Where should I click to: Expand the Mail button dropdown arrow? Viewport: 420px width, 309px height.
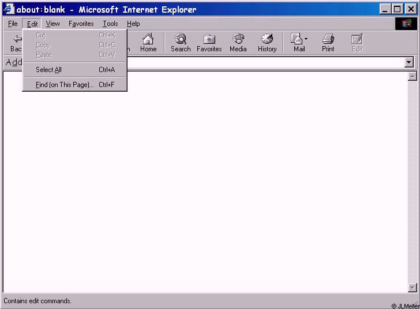pos(306,39)
